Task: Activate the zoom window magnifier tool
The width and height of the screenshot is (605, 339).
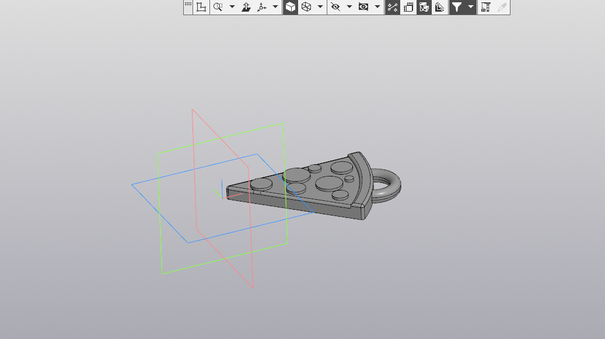Action: click(x=218, y=7)
